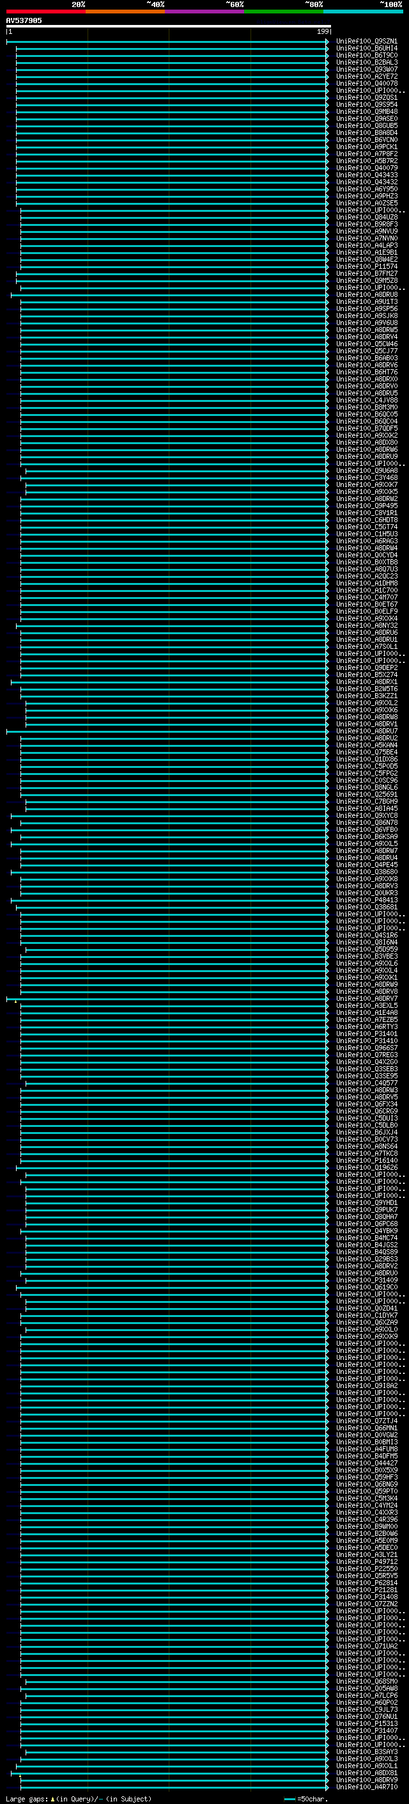Select the UniRef100_Q38681 label
The height and width of the screenshot is (1804, 409).
(367, 907)
